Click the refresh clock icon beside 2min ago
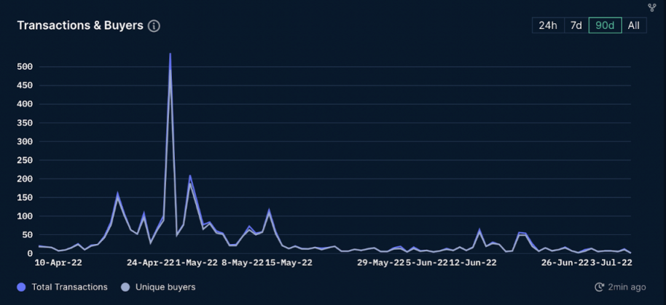666x305 pixels. point(599,288)
